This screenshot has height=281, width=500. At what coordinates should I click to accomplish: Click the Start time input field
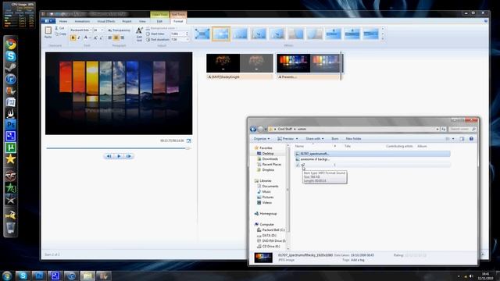coord(177,34)
